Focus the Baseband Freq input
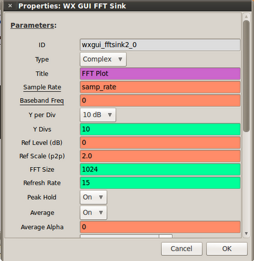254x261 pixels. (160, 100)
